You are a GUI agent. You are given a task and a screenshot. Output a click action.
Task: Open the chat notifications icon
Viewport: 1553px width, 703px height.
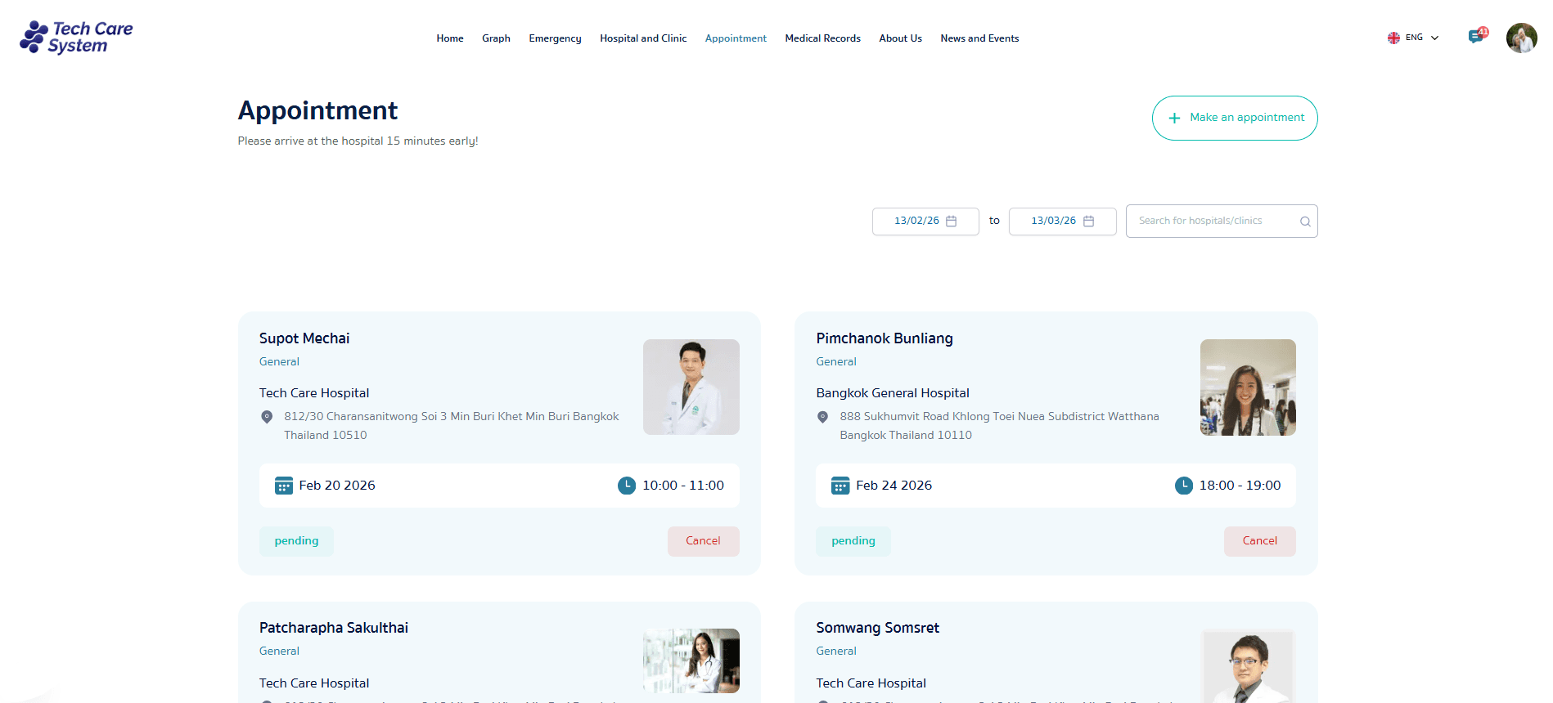tap(1475, 37)
